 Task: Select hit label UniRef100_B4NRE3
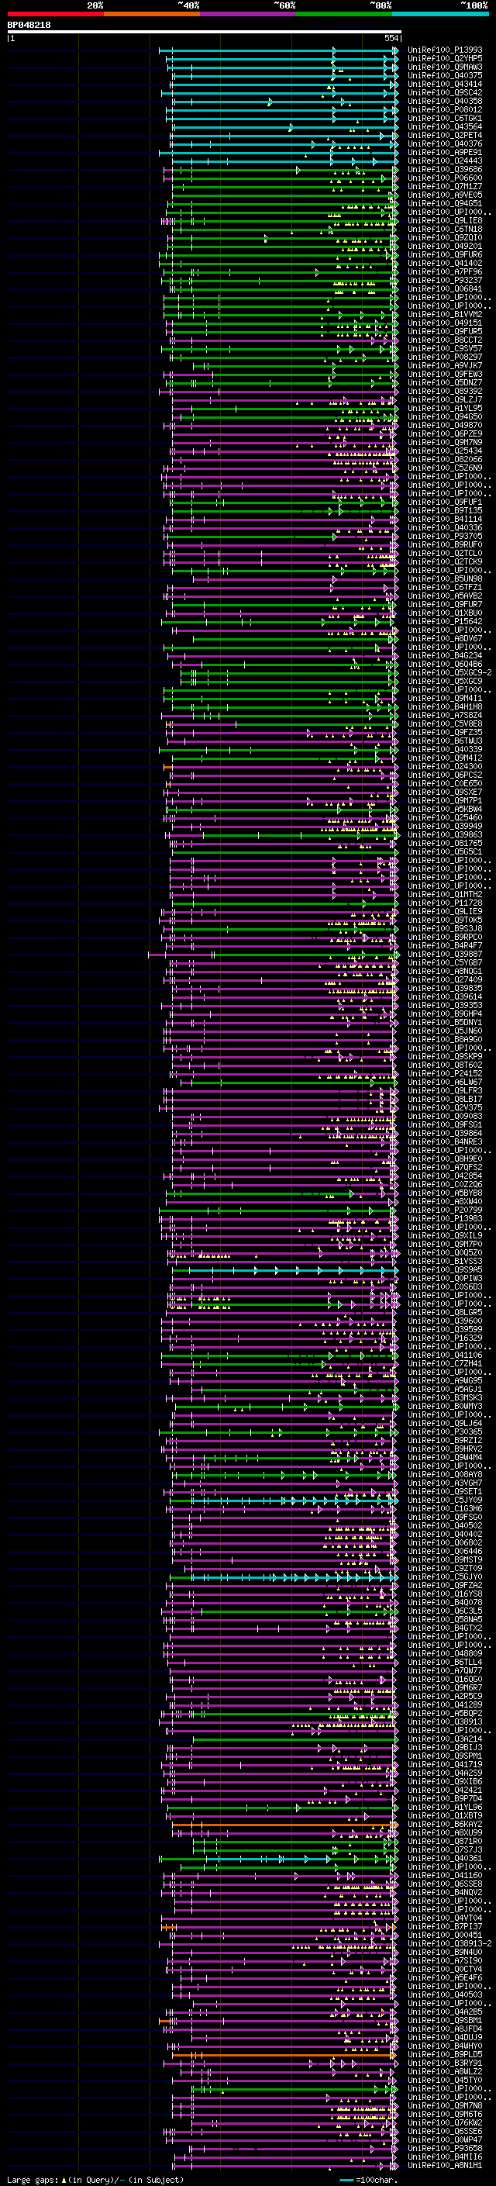tap(445, 1141)
